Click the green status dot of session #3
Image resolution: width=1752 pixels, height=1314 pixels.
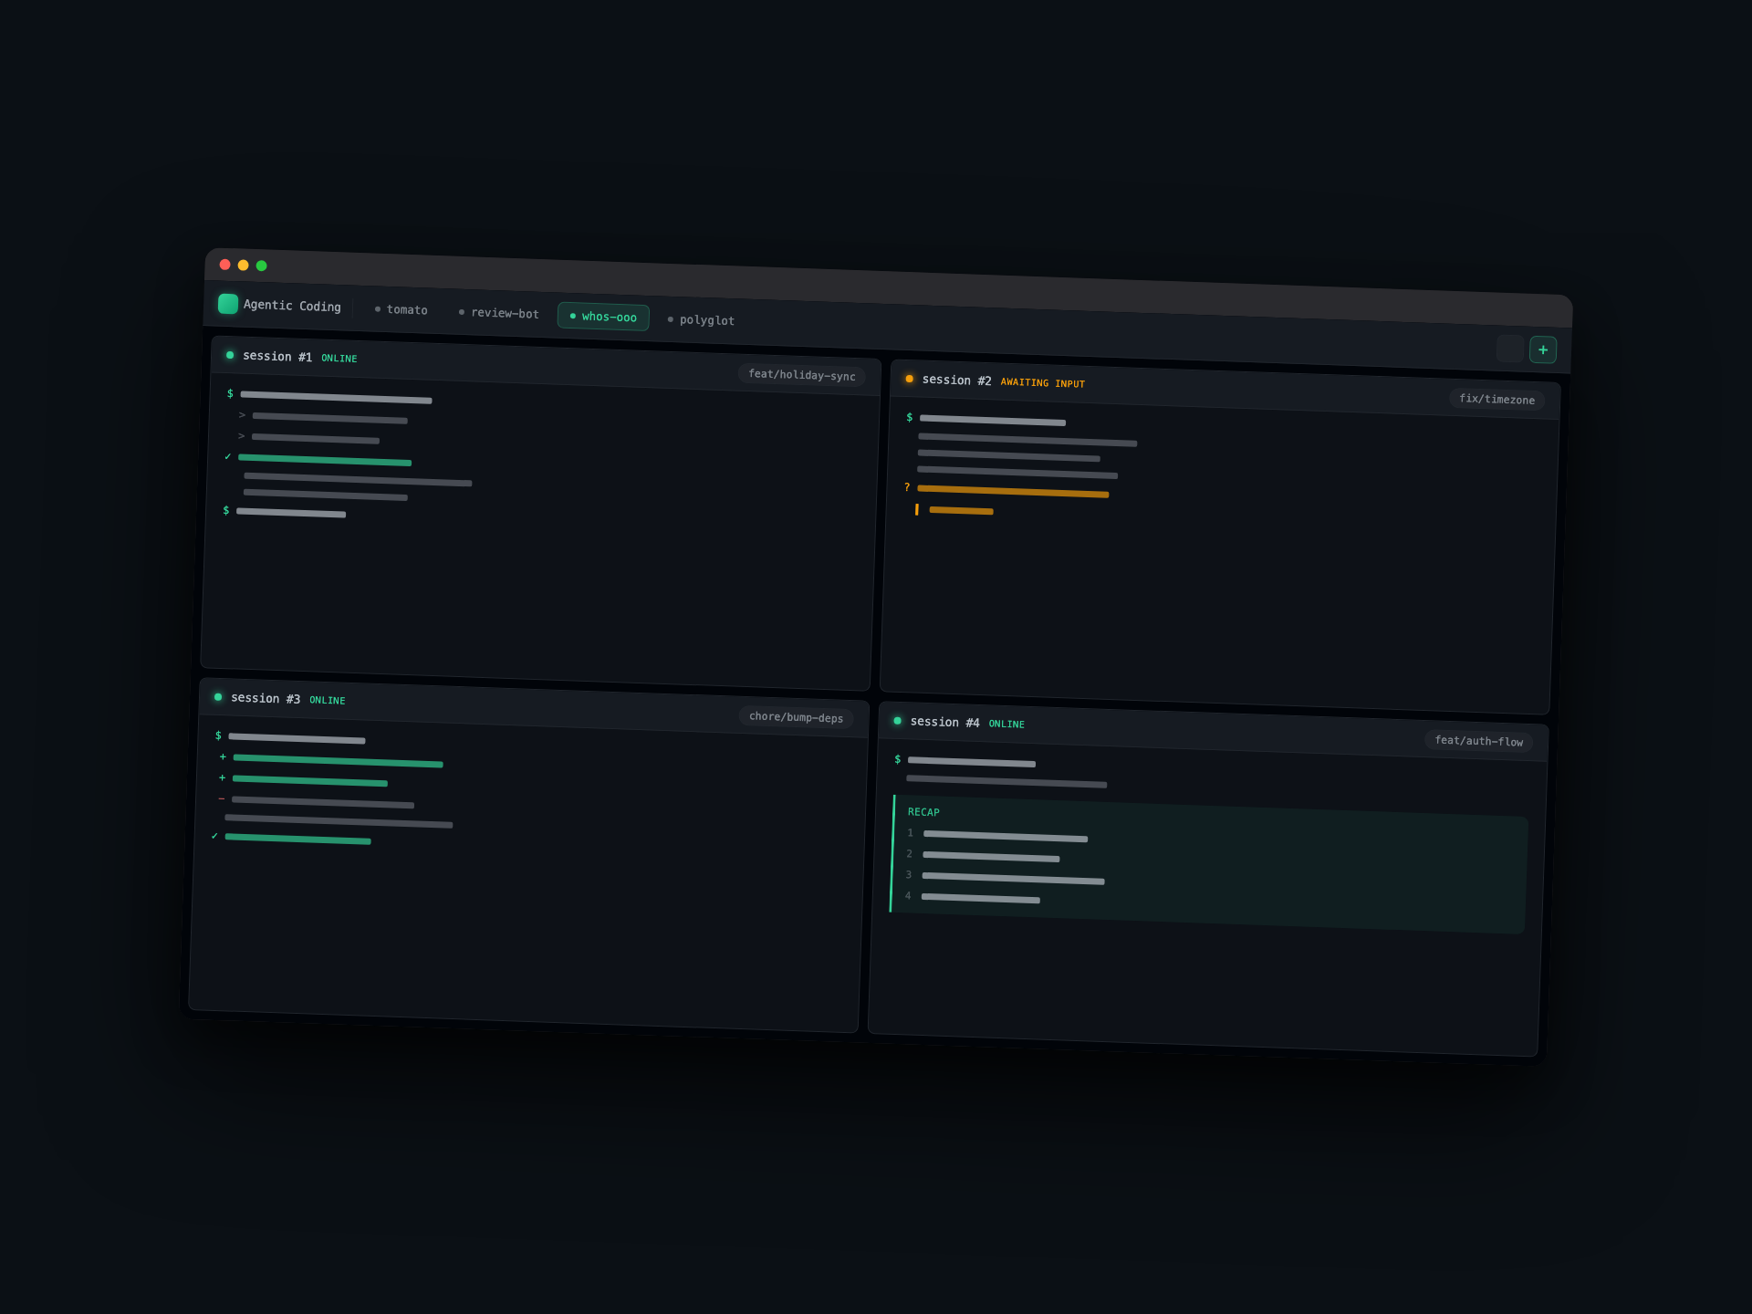(218, 697)
